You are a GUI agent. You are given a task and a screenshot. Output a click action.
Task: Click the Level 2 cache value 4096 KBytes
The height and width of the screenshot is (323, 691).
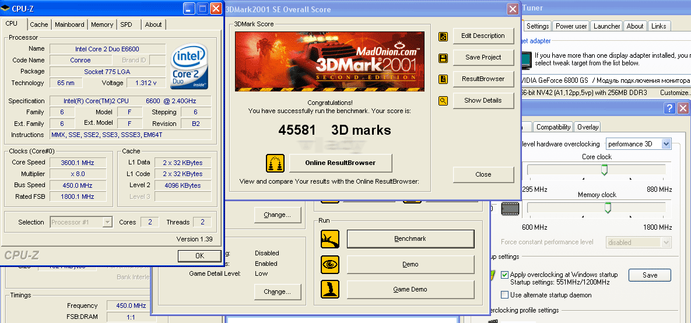tap(183, 185)
